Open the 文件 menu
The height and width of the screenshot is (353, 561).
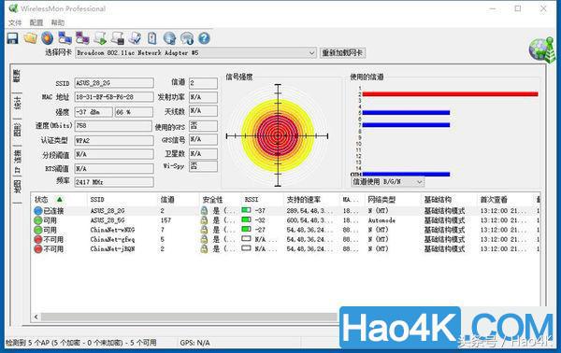[15, 22]
